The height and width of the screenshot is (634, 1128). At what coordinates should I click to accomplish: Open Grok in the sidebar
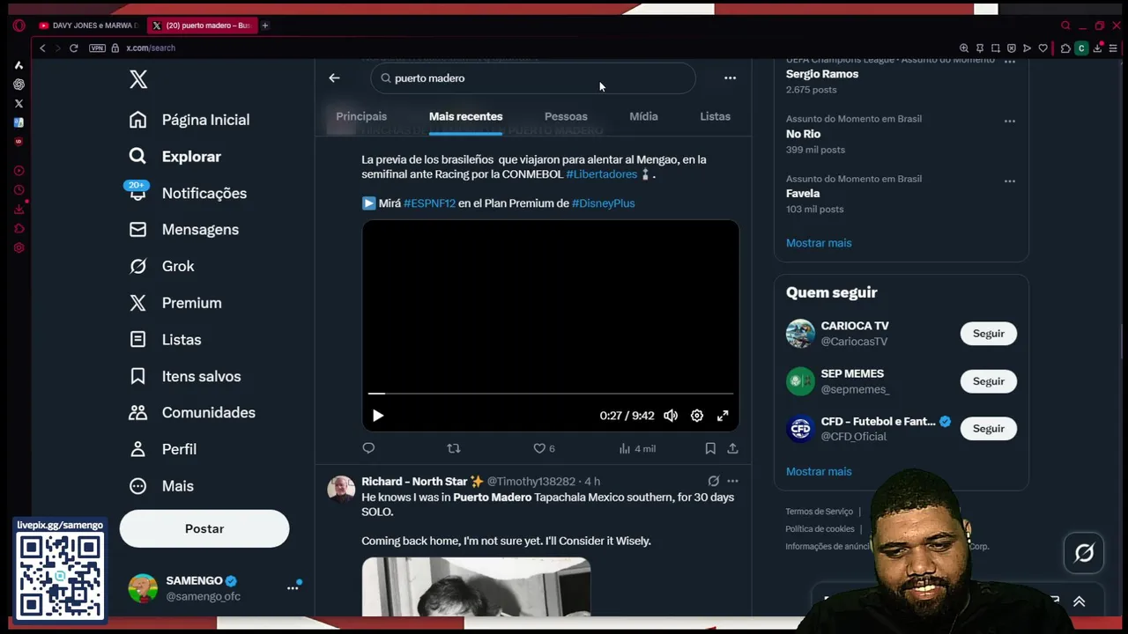tap(162, 266)
